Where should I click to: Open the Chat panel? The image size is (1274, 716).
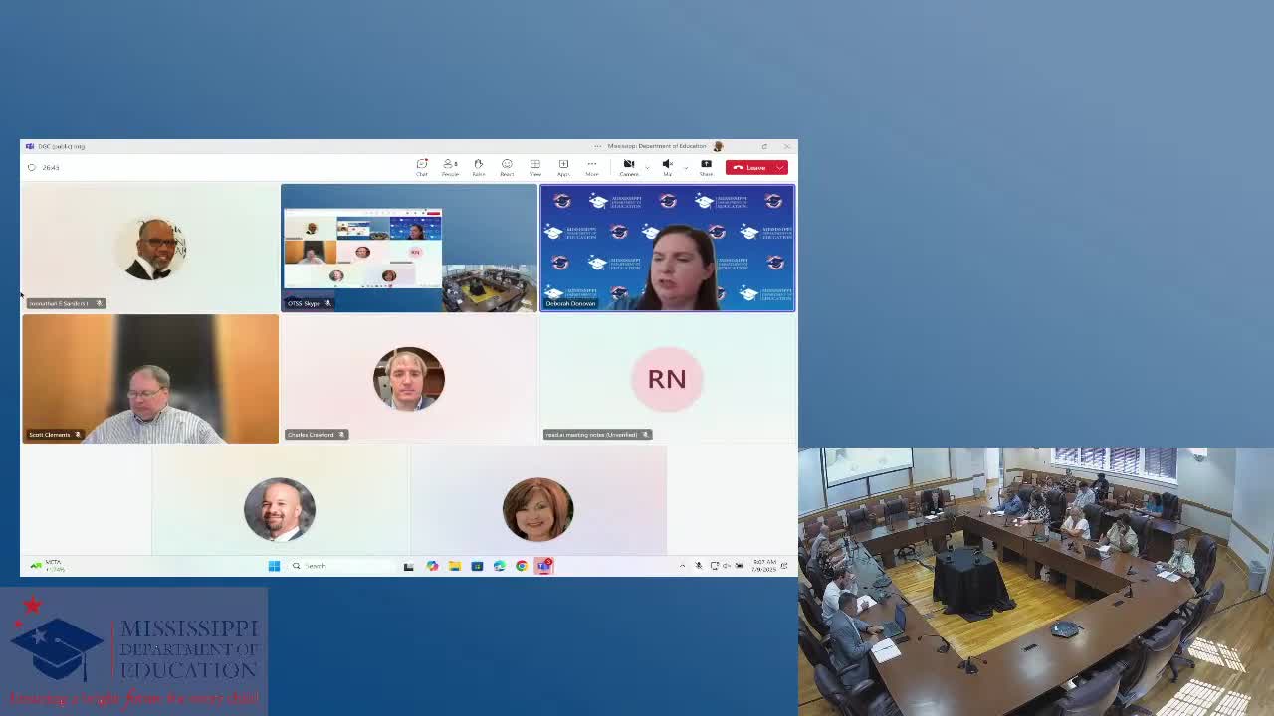click(422, 165)
